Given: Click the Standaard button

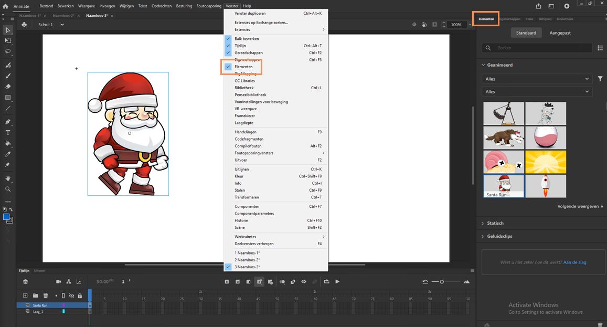Looking at the screenshot, I should [x=526, y=33].
